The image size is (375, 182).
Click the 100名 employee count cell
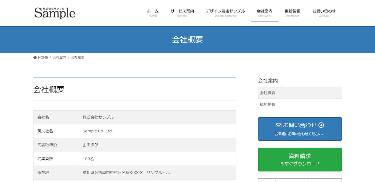tap(157, 159)
